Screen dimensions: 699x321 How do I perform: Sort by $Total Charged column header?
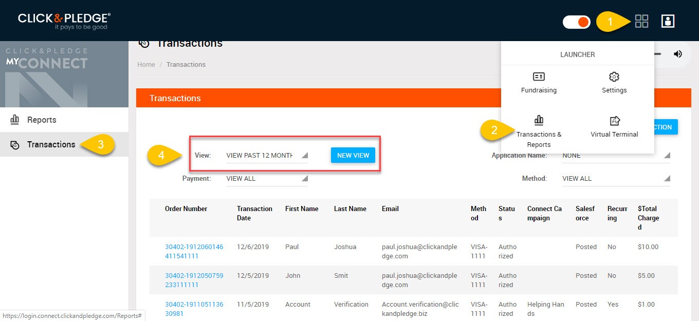tap(649, 218)
